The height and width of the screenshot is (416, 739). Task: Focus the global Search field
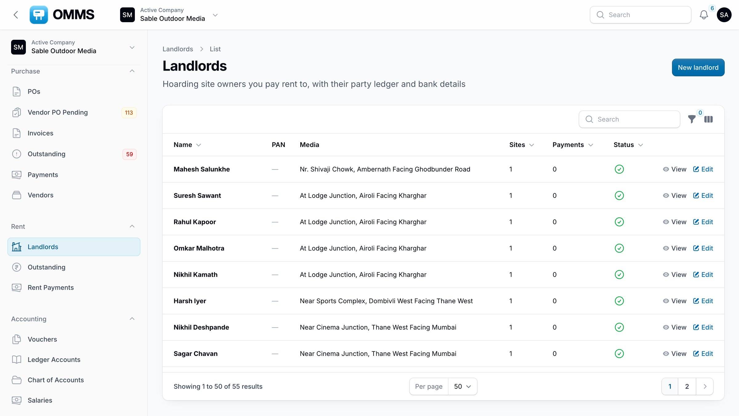pyautogui.click(x=640, y=15)
